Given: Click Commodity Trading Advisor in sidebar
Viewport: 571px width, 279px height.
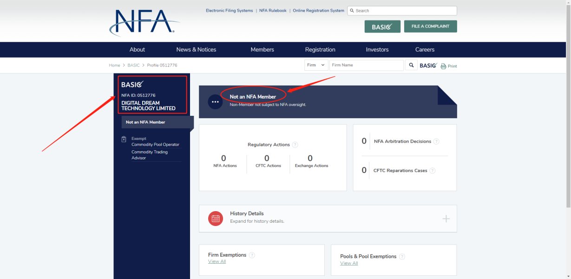Looking at the screenshot, I should click(x=150, y=155).
